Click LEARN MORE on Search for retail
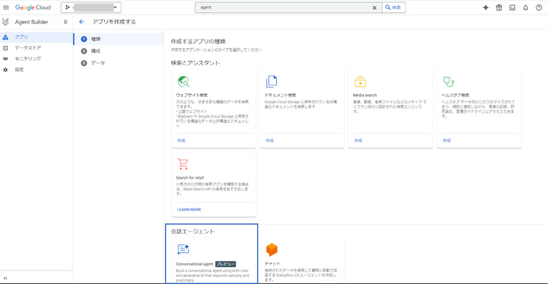548x284 pixels. pyautogui.click(x=188, y=209)
